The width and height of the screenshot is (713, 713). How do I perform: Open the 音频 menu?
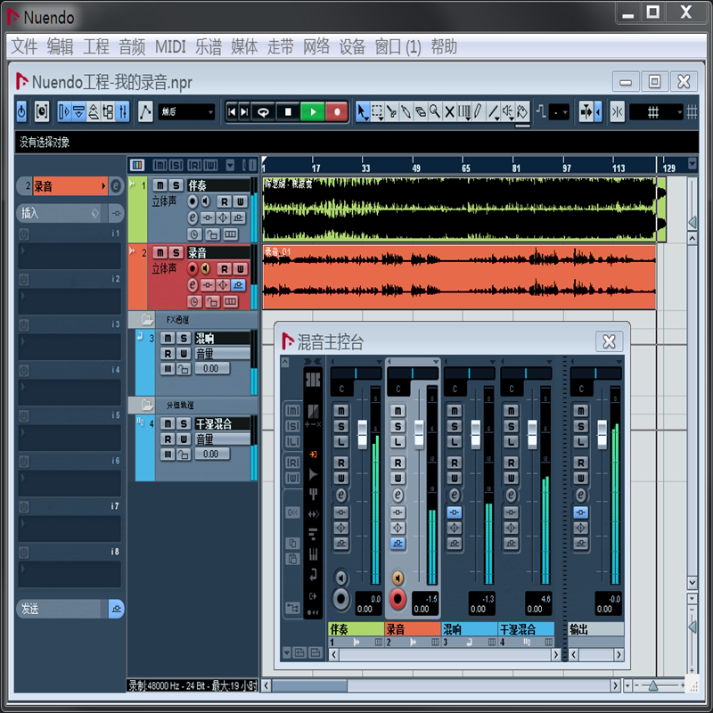pyautogui.click(x=132, y=46)
